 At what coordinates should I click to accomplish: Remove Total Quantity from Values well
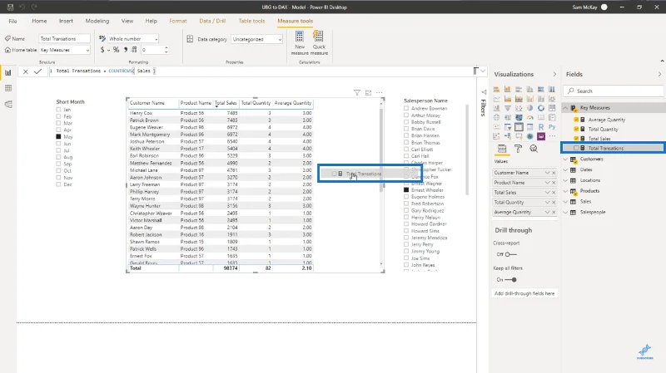click(x=554, y=202)
